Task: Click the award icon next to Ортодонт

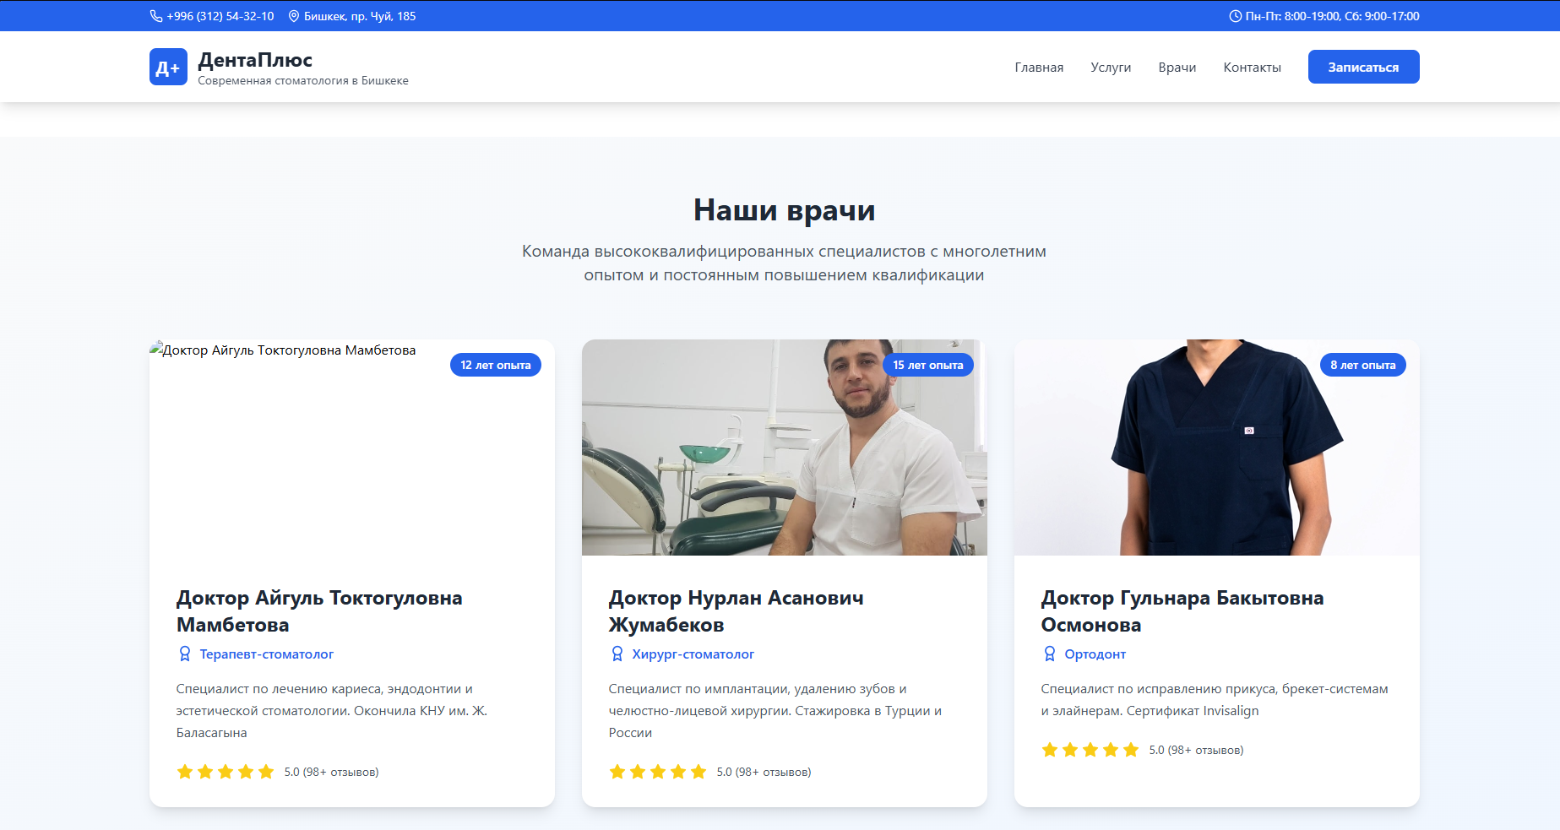Action: [x=1050, y=654]
